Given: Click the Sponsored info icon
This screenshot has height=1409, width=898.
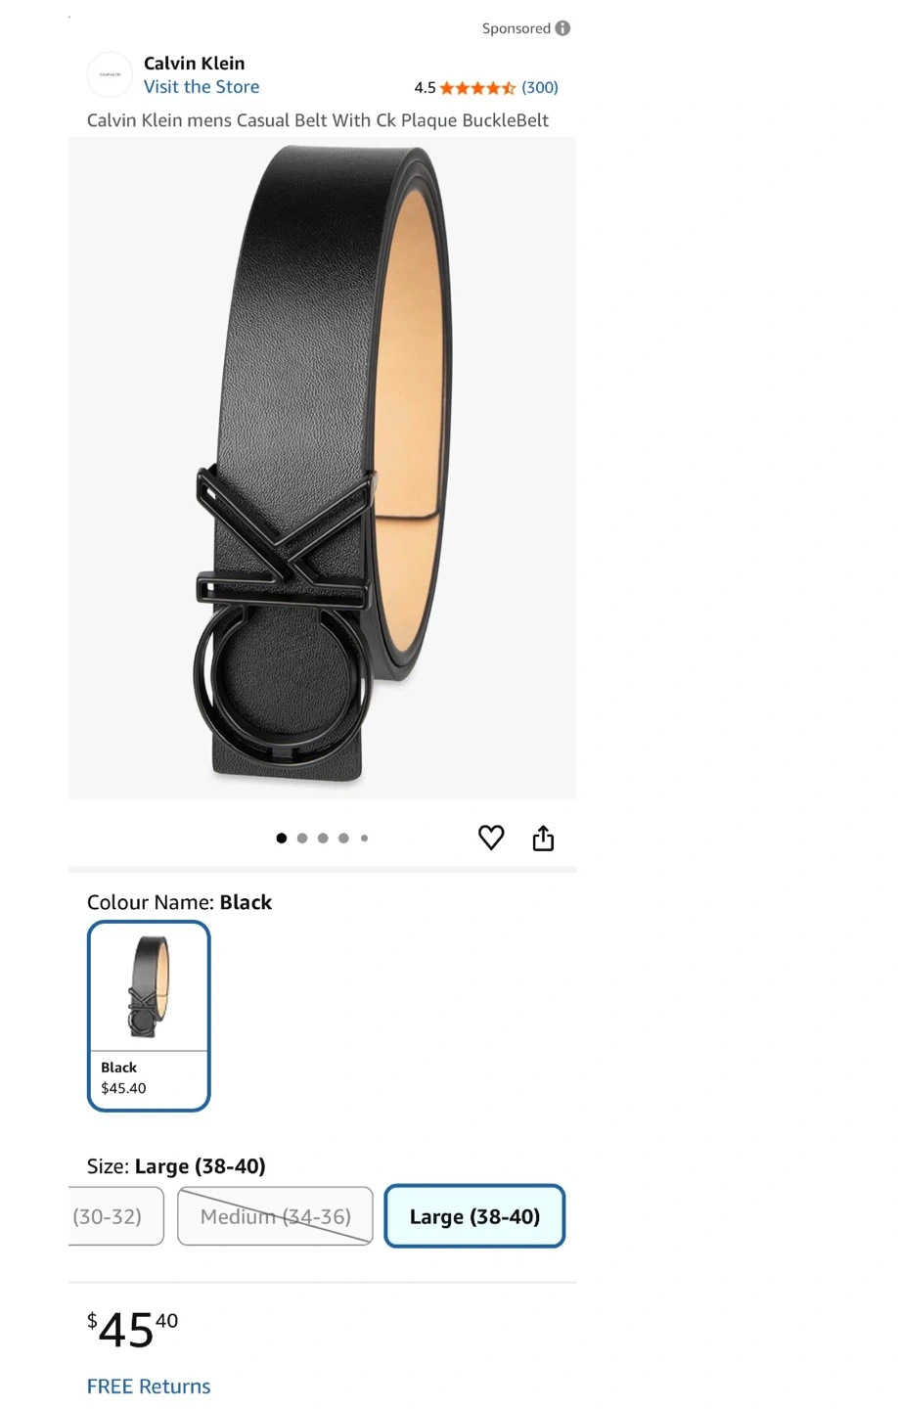Looking at the screenshot, I should [x=562, y=28].
